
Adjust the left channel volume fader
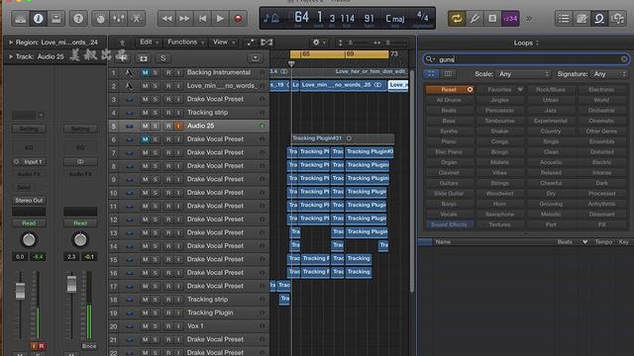[20, 291]
